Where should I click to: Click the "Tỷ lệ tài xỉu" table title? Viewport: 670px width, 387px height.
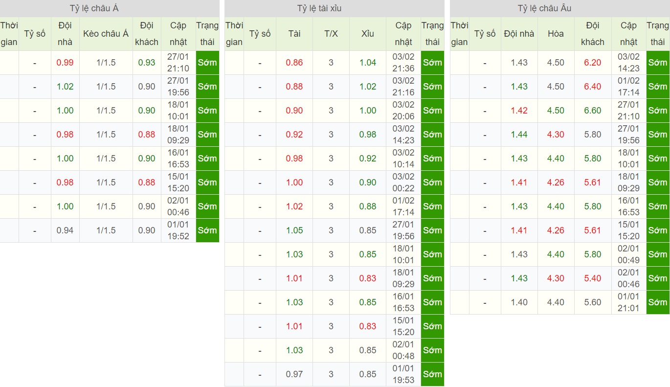pyautogui.click(x=319, y=8)
